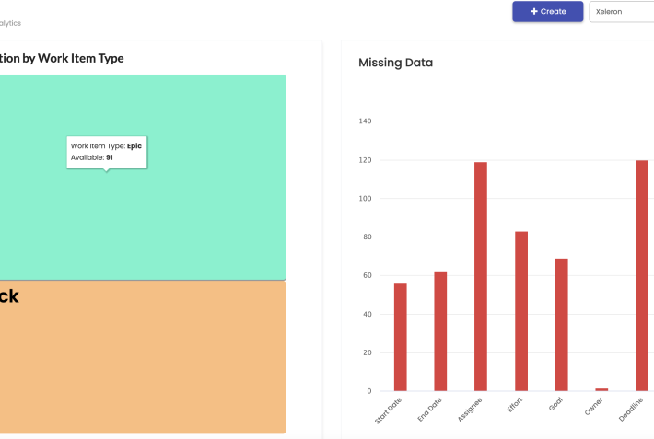Click the Effort bar in the chart
The image size is (654, 439).
(x=521, y=311)
